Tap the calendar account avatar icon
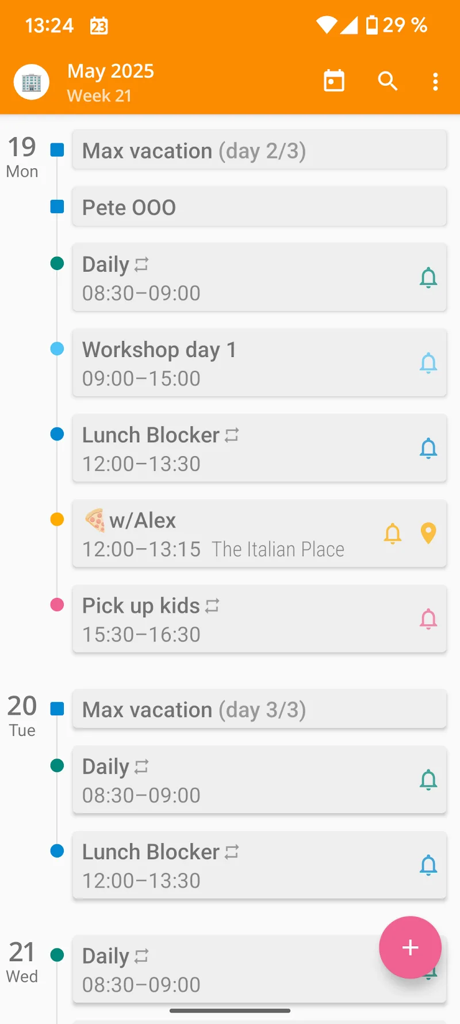The height and width of the screenshot is (1024, 460). pyautogui.click(x=32, y=82)
